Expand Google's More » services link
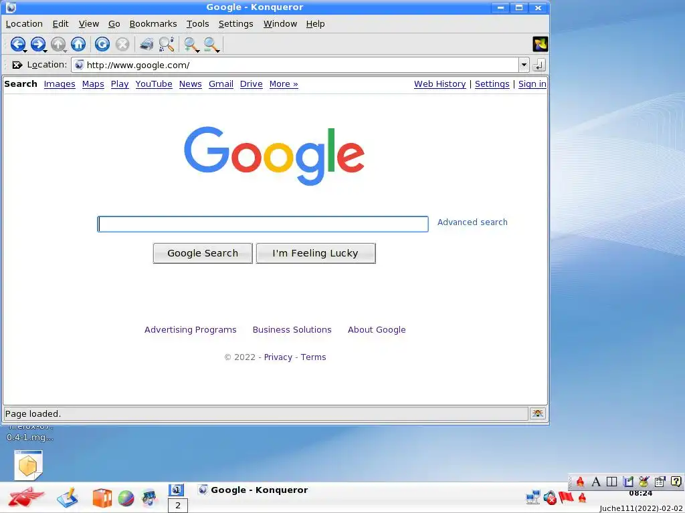This screenshot has height=513, width=685. [284, 83]
